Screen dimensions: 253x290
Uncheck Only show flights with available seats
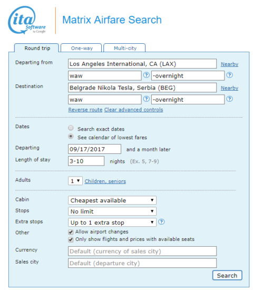[71, 239]
